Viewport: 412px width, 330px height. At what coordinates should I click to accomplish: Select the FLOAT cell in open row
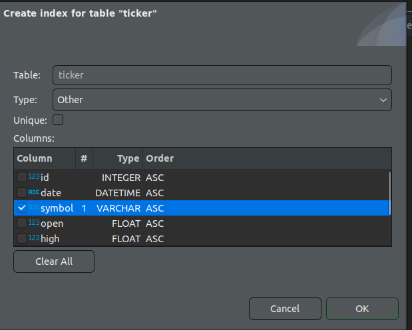point(126,224)
